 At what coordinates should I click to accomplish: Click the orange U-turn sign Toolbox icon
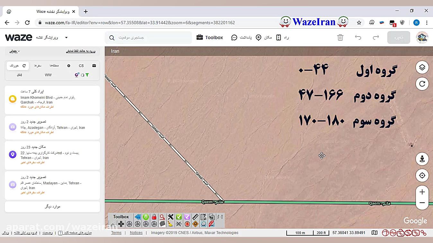(x=195, y=224)
